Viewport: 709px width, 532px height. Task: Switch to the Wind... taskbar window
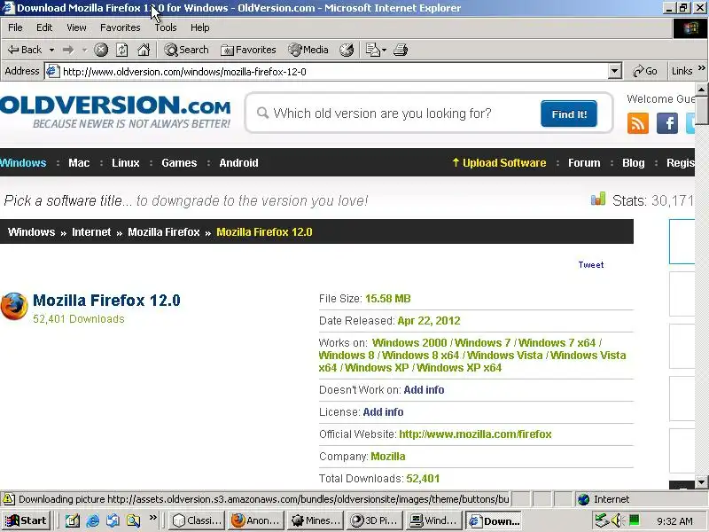coord(434,520)
